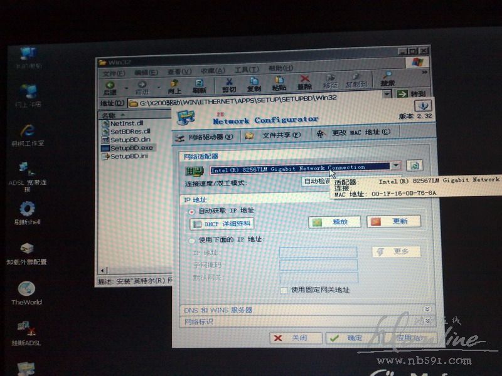Click the 应用(A) button
The height and width of the screenshot is (376, 502).
[409, 338]
